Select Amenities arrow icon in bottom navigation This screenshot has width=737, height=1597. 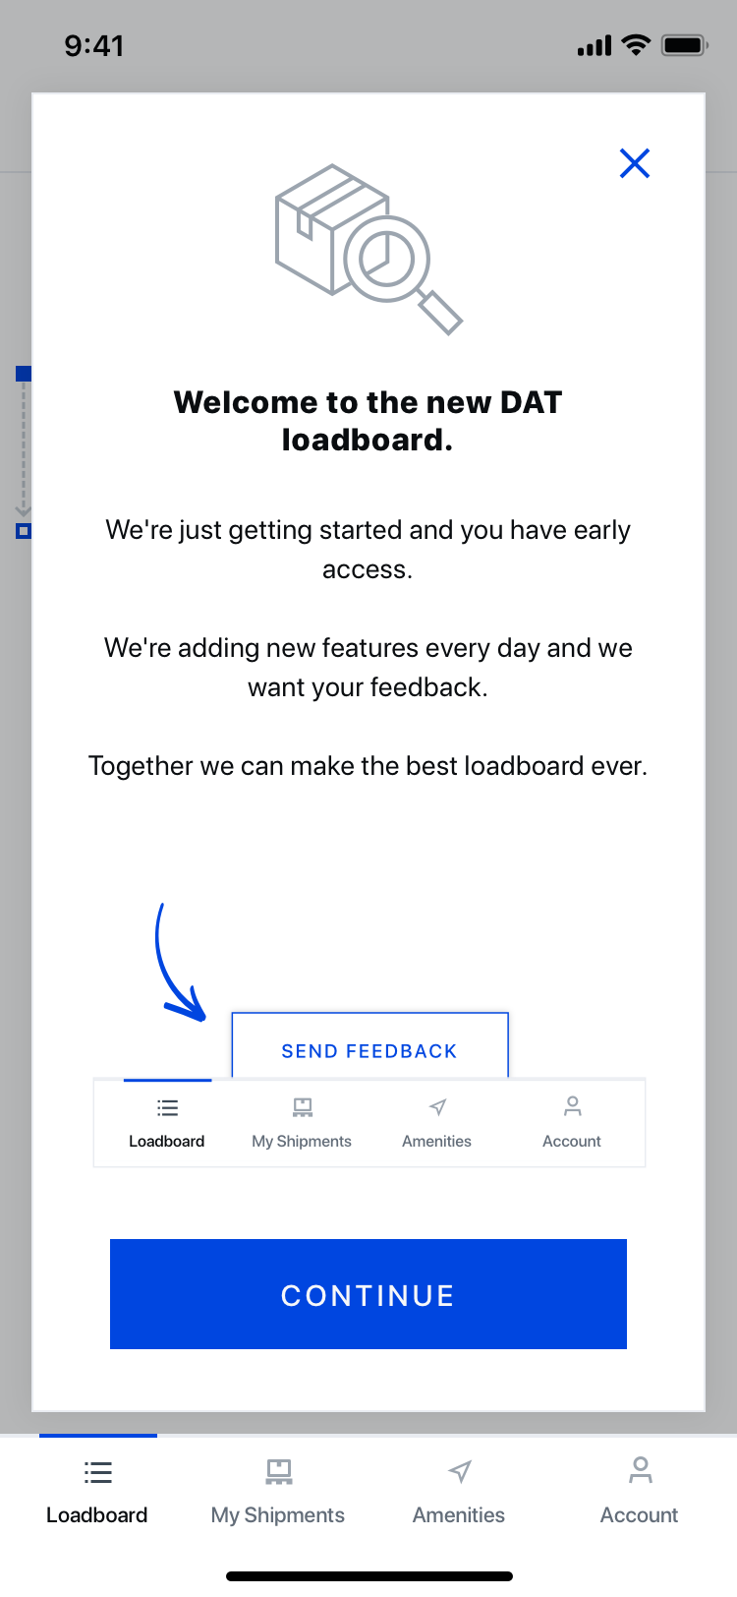(x=459, y=1472)
